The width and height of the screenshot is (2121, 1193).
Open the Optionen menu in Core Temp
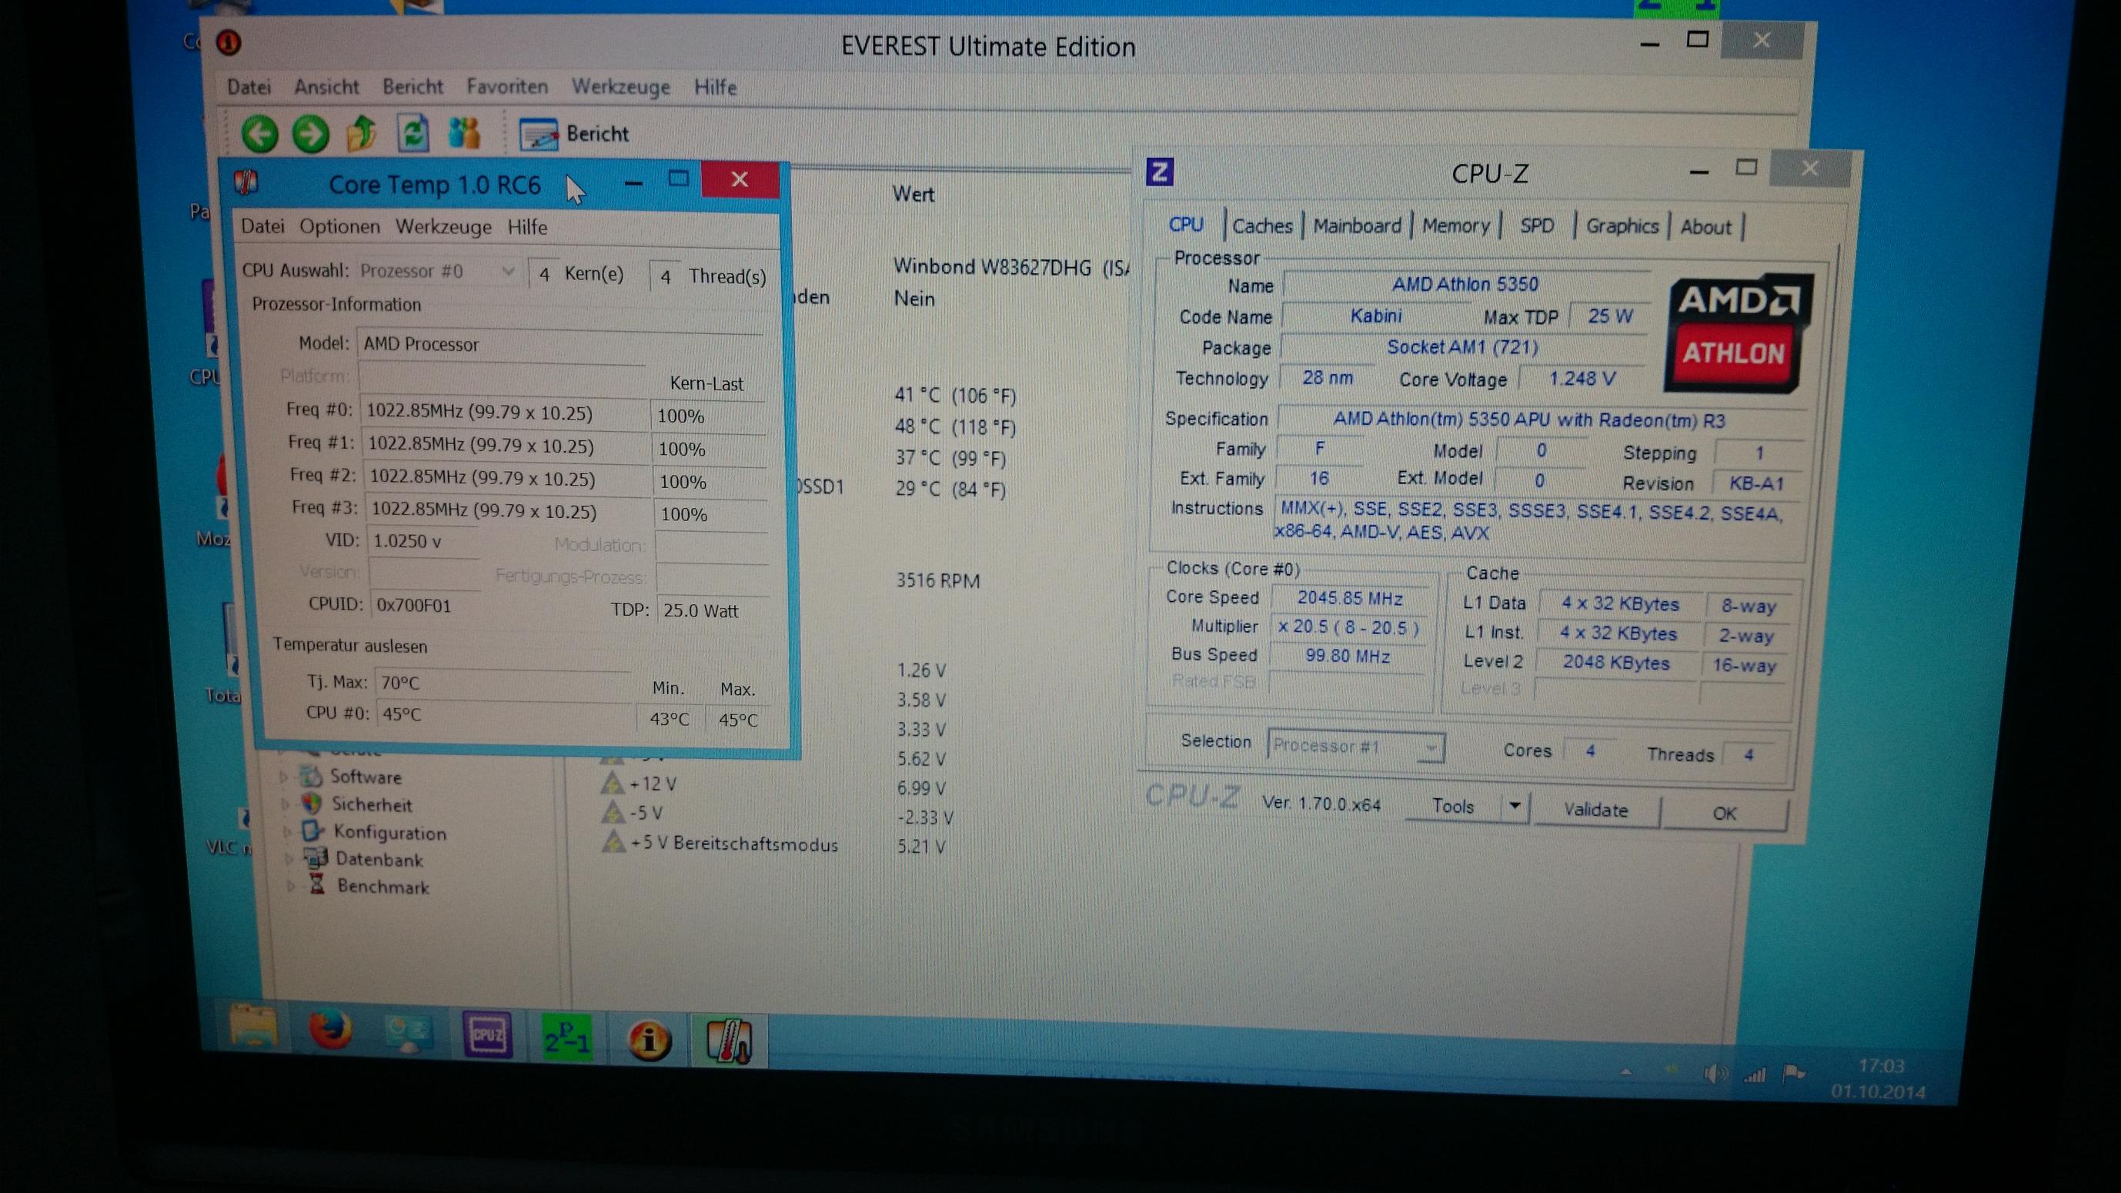click(x=339, y=226)
